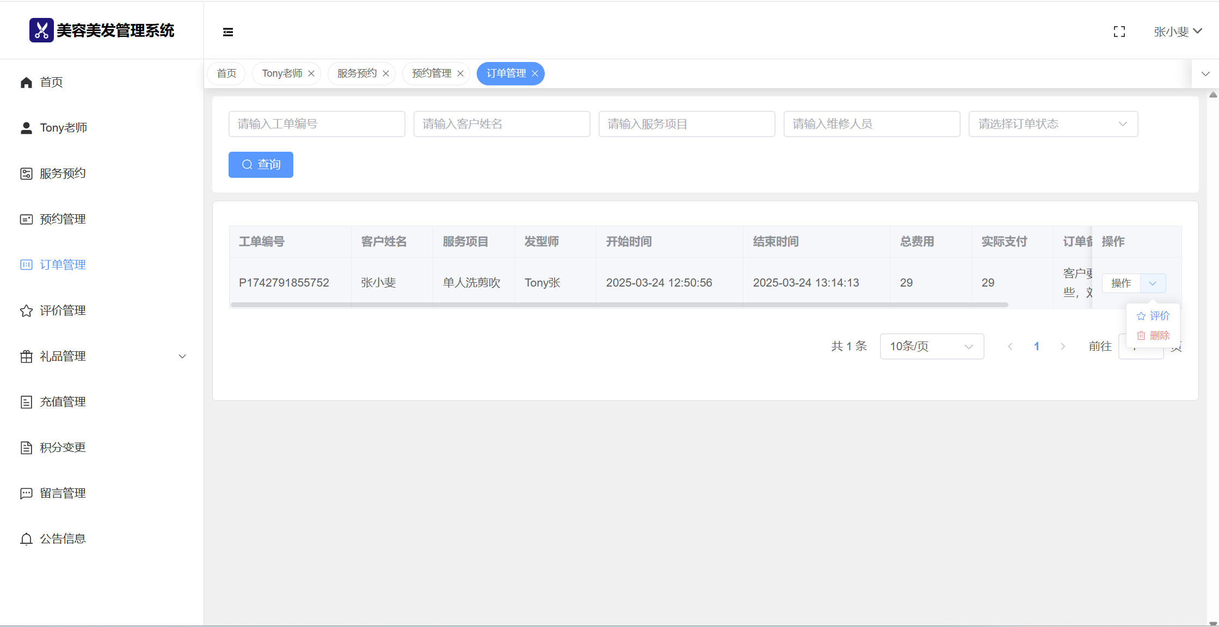
Task: Open the 10条/页 page size dropdown
Action: (x=932, y=346)
